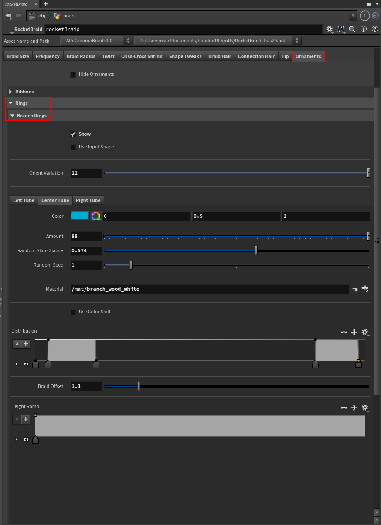Open the material operator chooser icon

point(365,289)
